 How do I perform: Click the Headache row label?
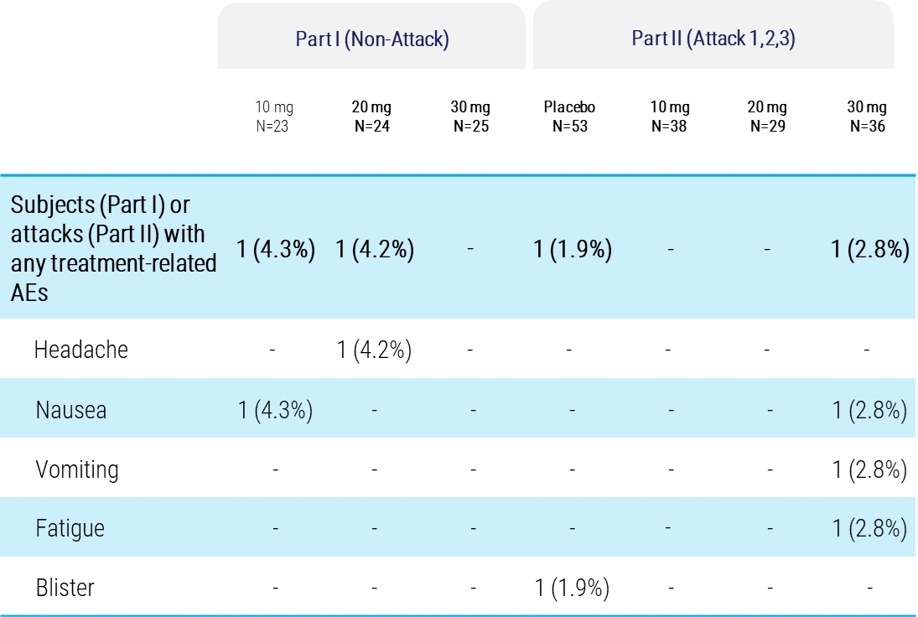(x=81, y=350)
